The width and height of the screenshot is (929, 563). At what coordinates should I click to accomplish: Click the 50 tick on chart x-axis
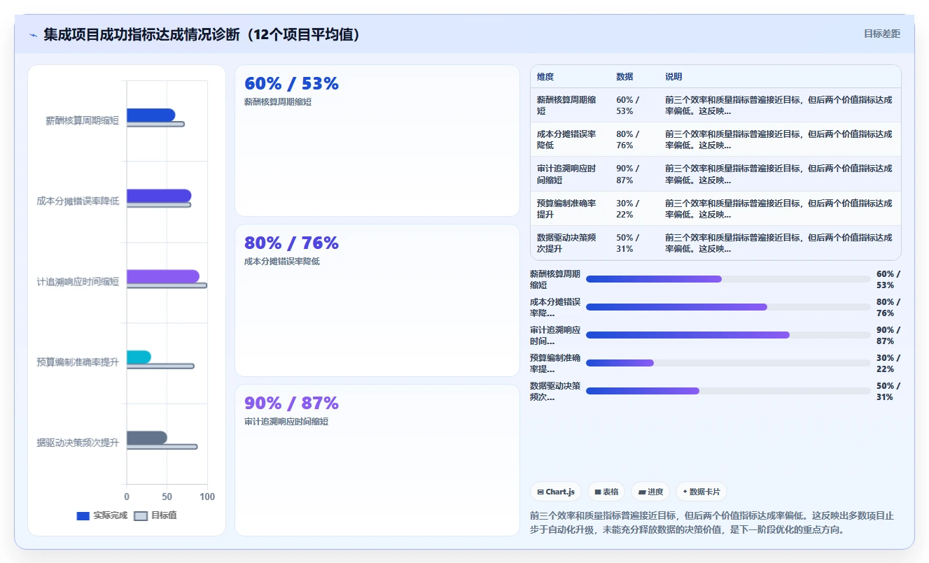[x=167, y=497]
